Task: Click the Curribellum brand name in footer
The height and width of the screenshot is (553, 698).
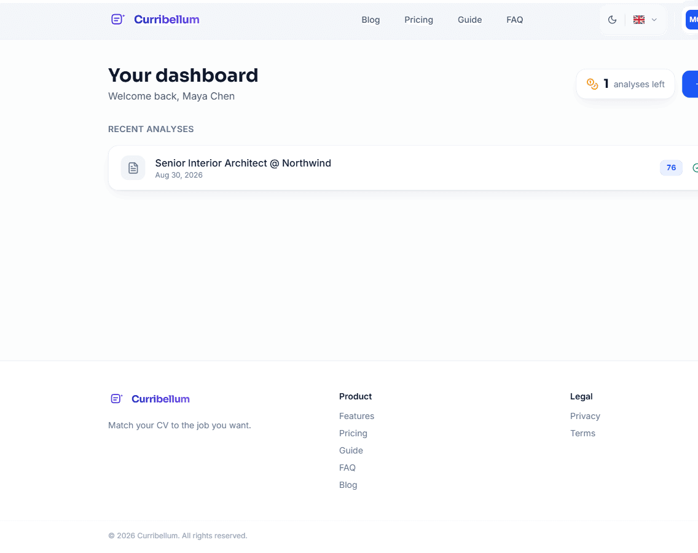Action: [160, 399]
